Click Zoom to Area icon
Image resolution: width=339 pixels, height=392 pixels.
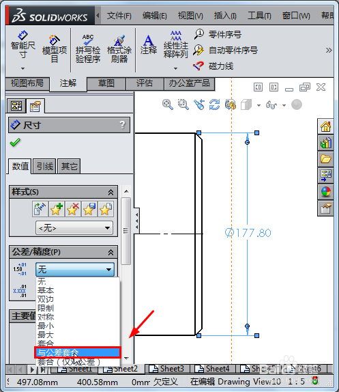(183, 104)
